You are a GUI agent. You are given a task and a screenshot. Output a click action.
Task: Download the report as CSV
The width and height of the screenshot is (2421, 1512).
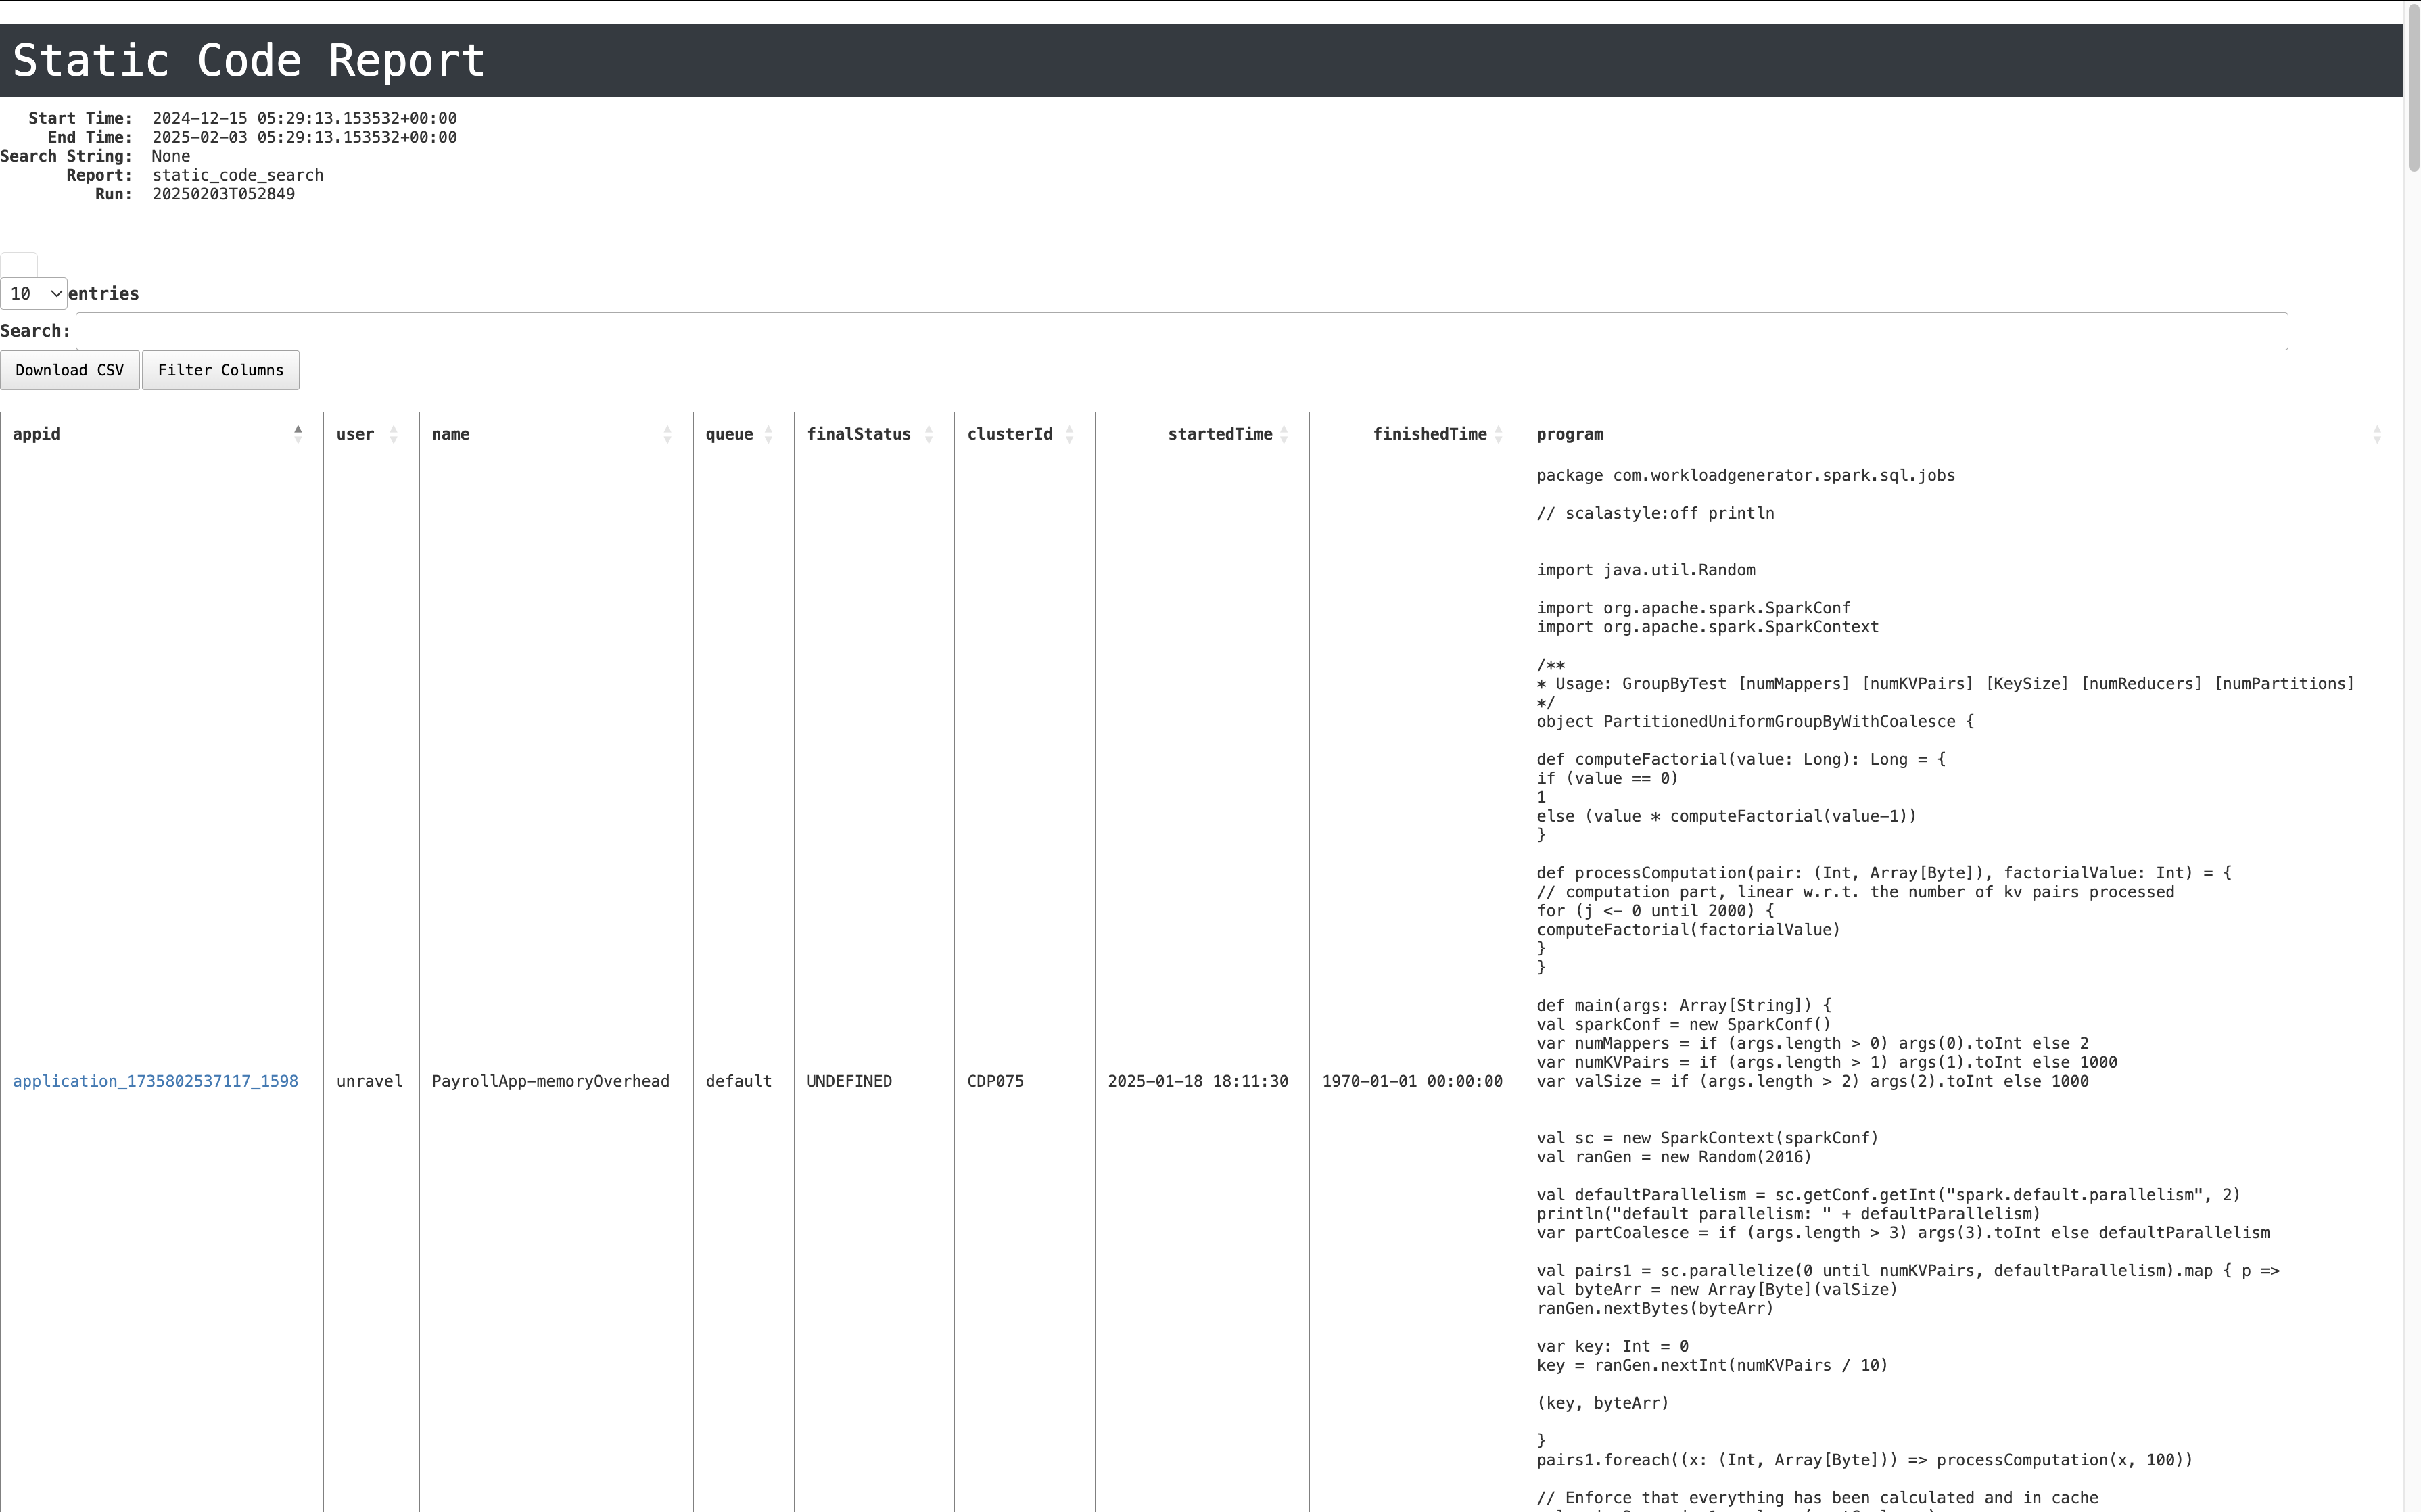pos(70,370)
